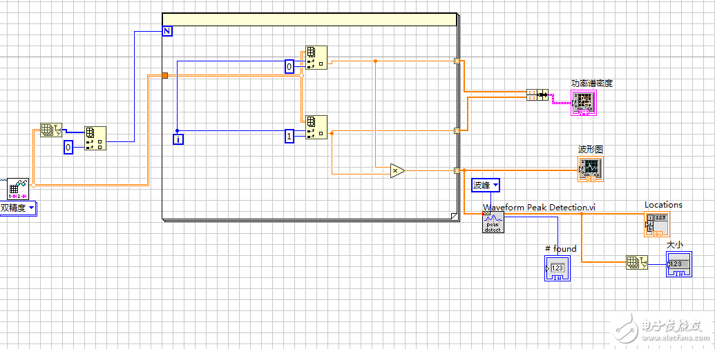The image size is (715, 349).
Task: Select the top output tunnel of the loop
Action: pos(457,61)
